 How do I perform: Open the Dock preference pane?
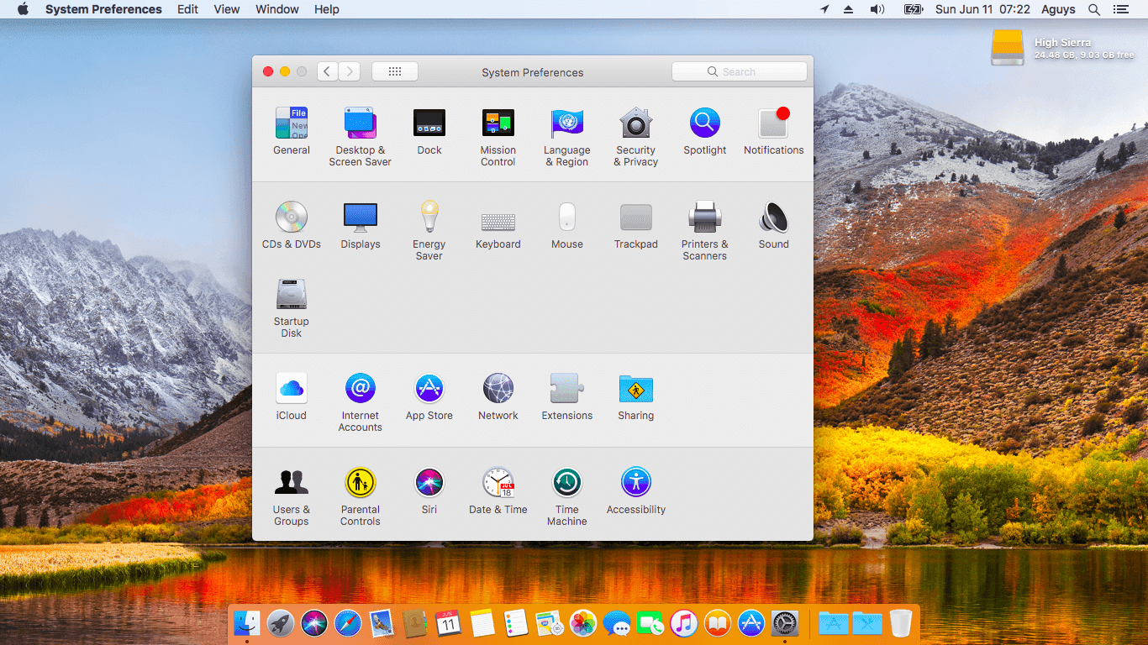click(x=429, y=131)
